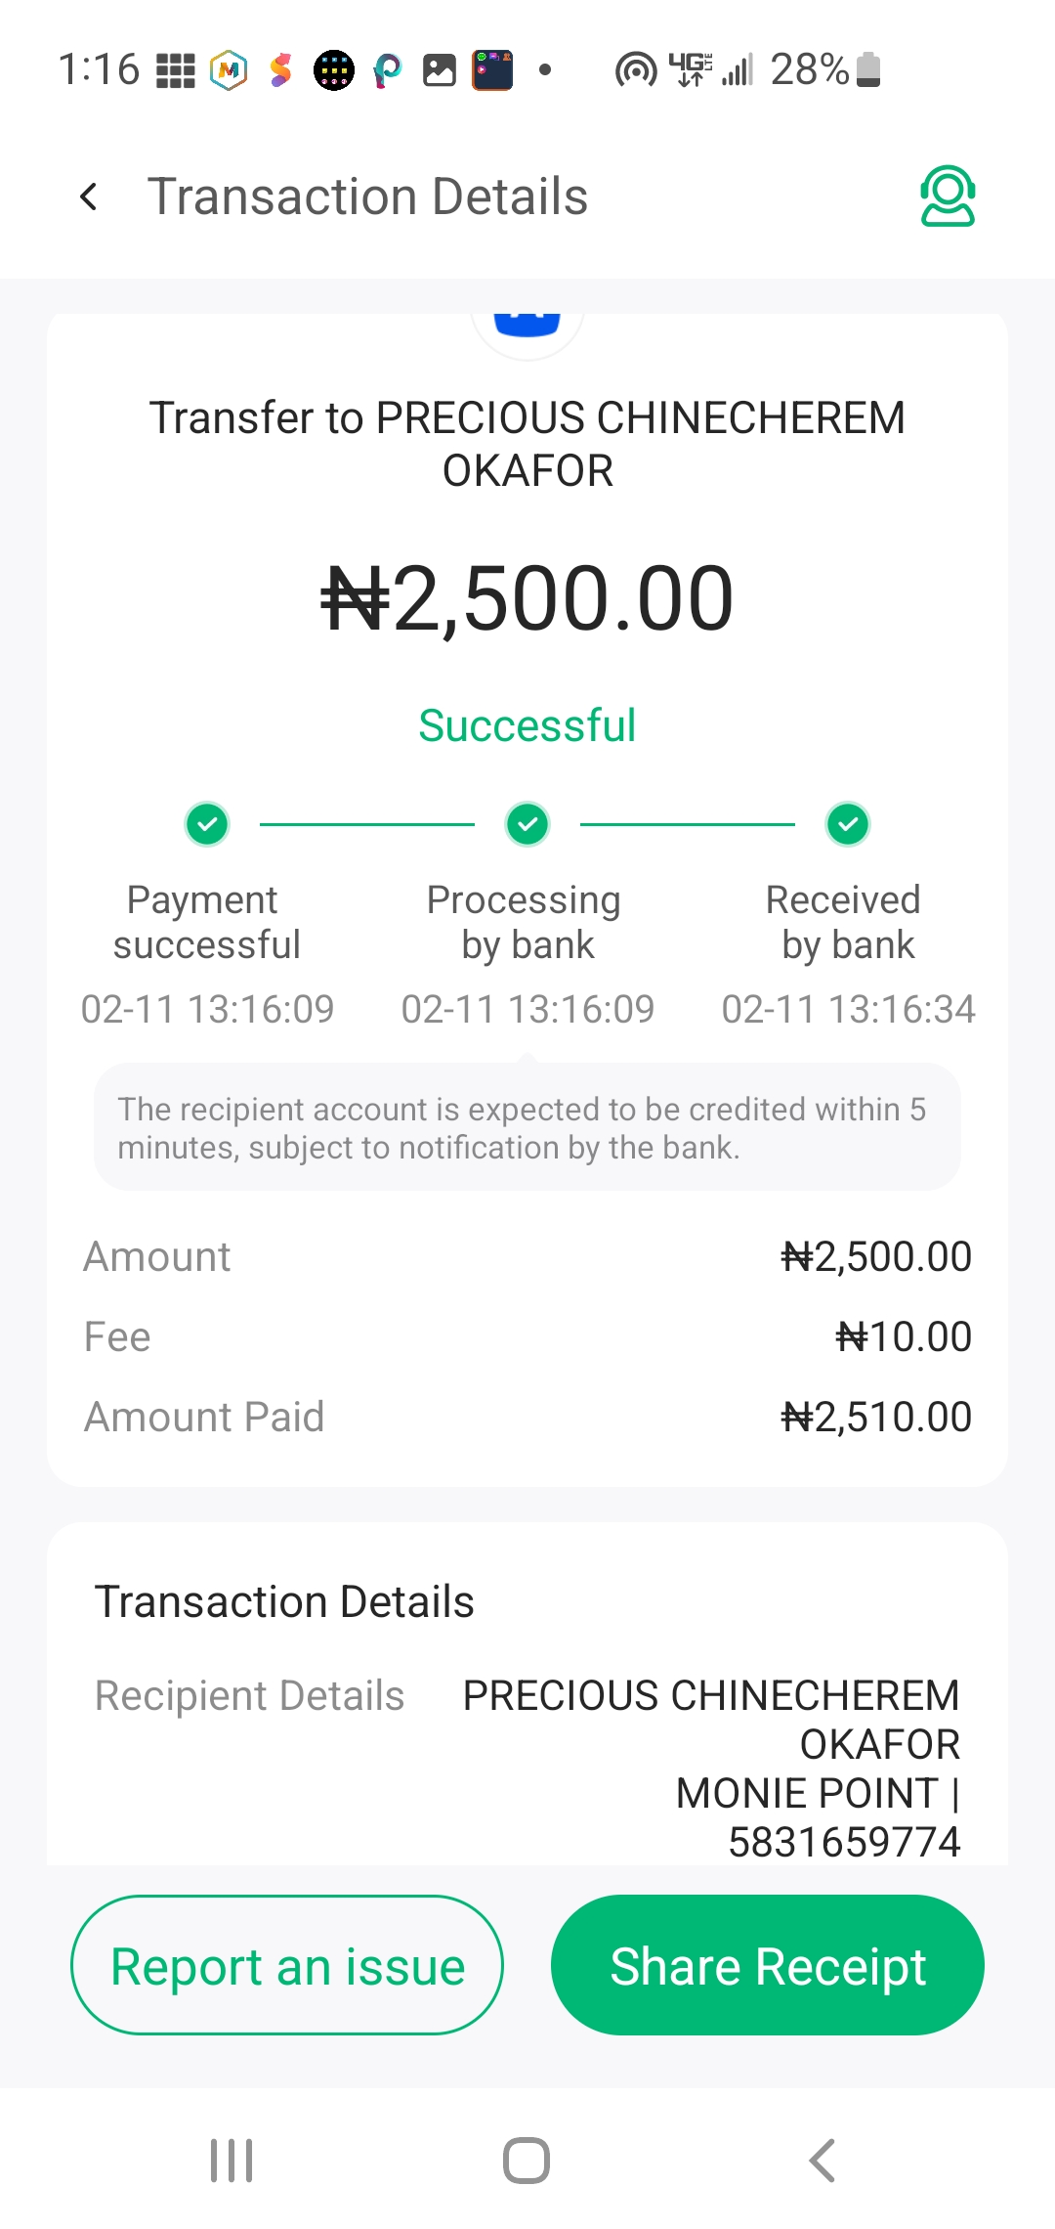Tap the Received by bank checkmark
The height and width of the screenshot is (2229, 1055).
pyautogui.click(x=848, y=824)
